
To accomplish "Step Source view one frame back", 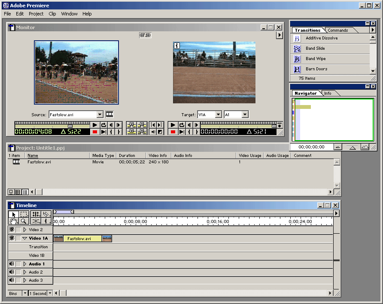I will [x=111, y=125].
